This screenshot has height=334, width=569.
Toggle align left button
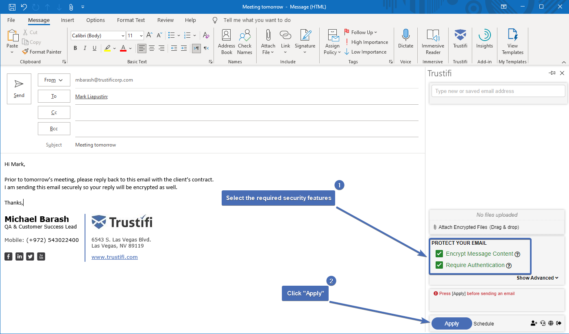142,48
